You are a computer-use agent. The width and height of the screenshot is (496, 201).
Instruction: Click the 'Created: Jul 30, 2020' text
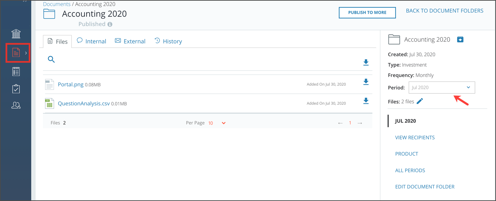coord(412,54)
